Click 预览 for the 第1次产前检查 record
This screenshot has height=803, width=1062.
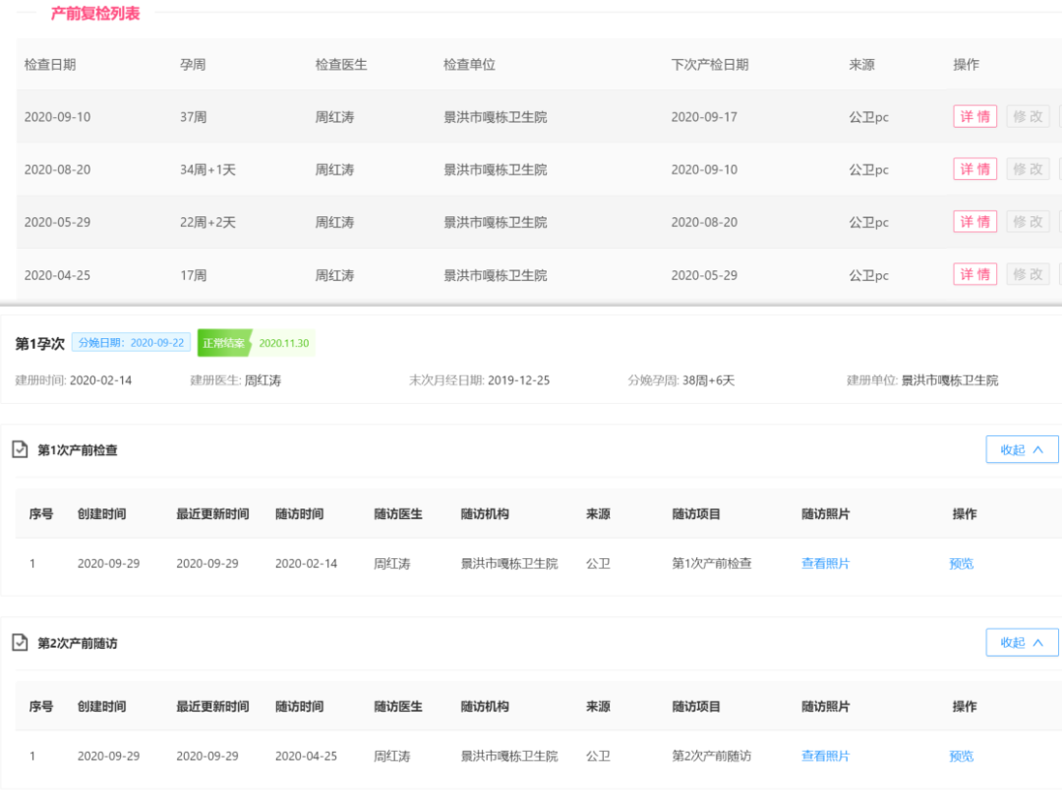[961, 563]
